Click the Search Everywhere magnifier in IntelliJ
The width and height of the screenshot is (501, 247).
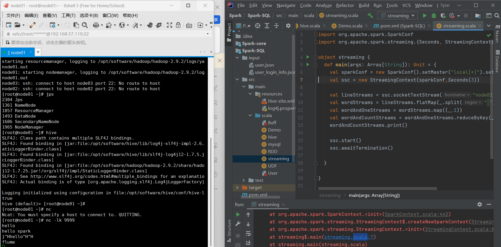point(497,16)
